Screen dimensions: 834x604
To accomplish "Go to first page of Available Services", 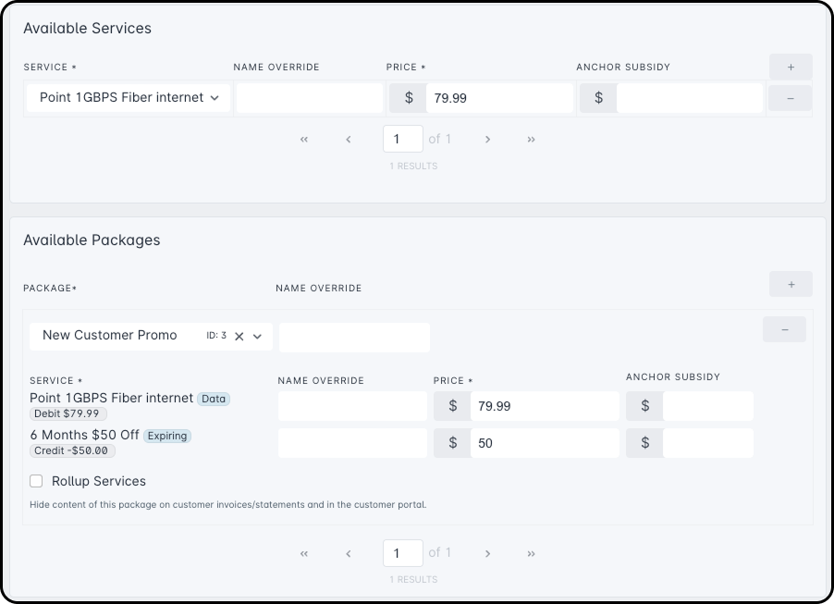I will (304, 140).
